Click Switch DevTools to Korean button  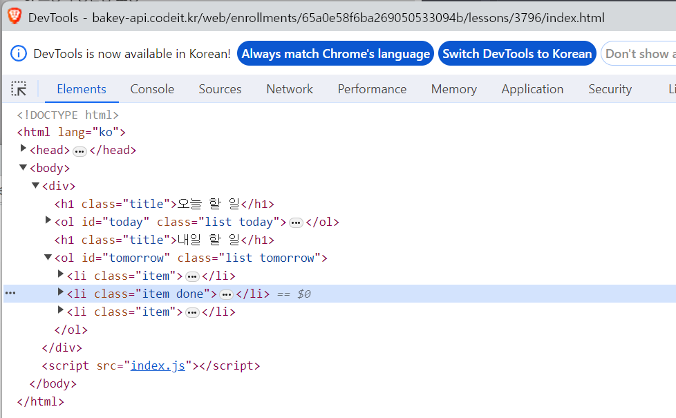pyautogui.click(x=517, y=53)
